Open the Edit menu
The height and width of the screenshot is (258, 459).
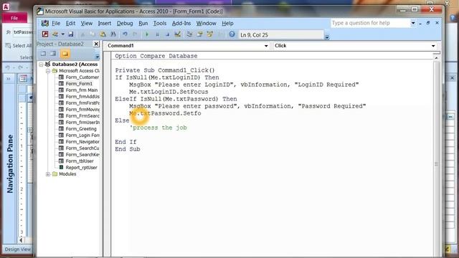point(70,23)
